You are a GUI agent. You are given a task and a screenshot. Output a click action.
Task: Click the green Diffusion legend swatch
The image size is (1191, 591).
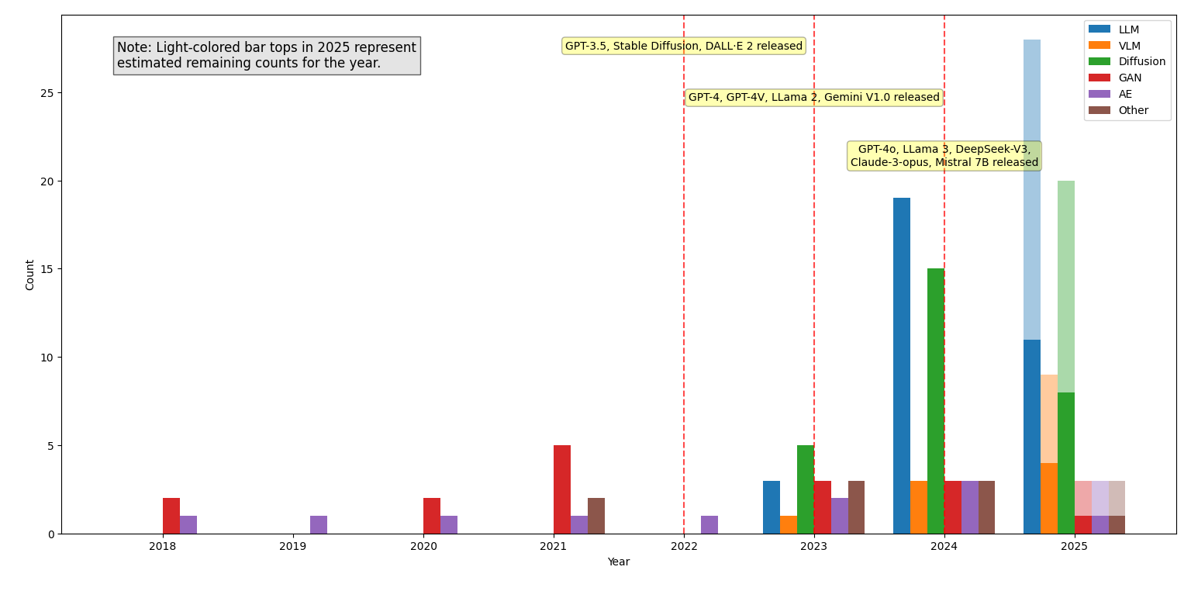[1100, 61]
